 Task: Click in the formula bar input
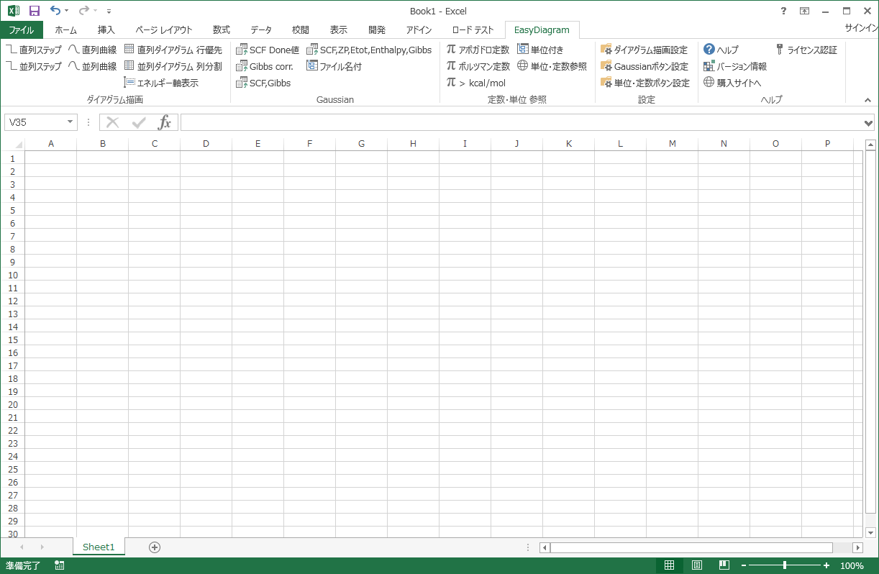[521, 123]
